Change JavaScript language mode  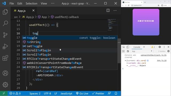coord(66,93)
